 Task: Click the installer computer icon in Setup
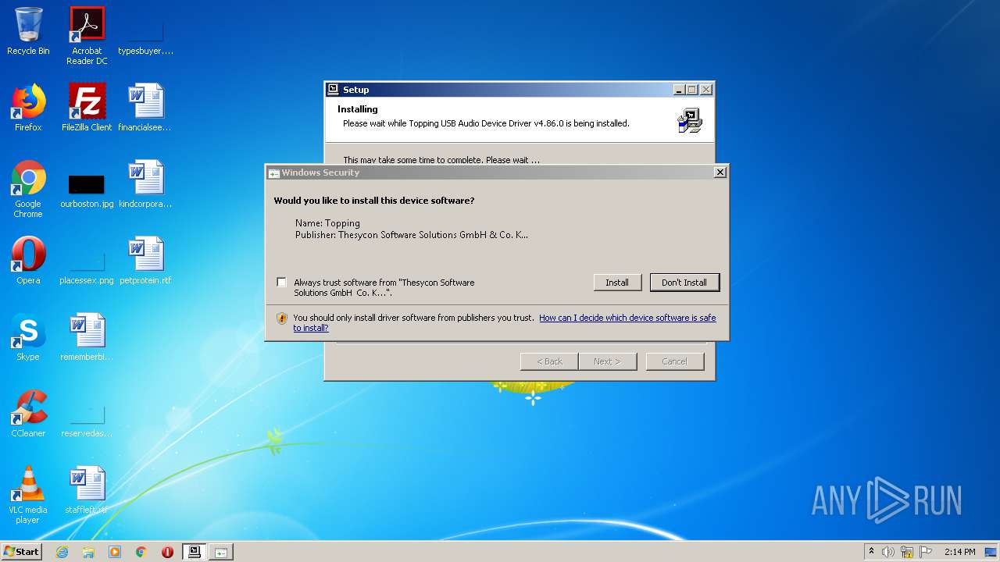[x=690, y=120]
